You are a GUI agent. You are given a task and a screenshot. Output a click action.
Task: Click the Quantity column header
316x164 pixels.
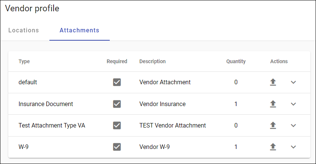236,62
